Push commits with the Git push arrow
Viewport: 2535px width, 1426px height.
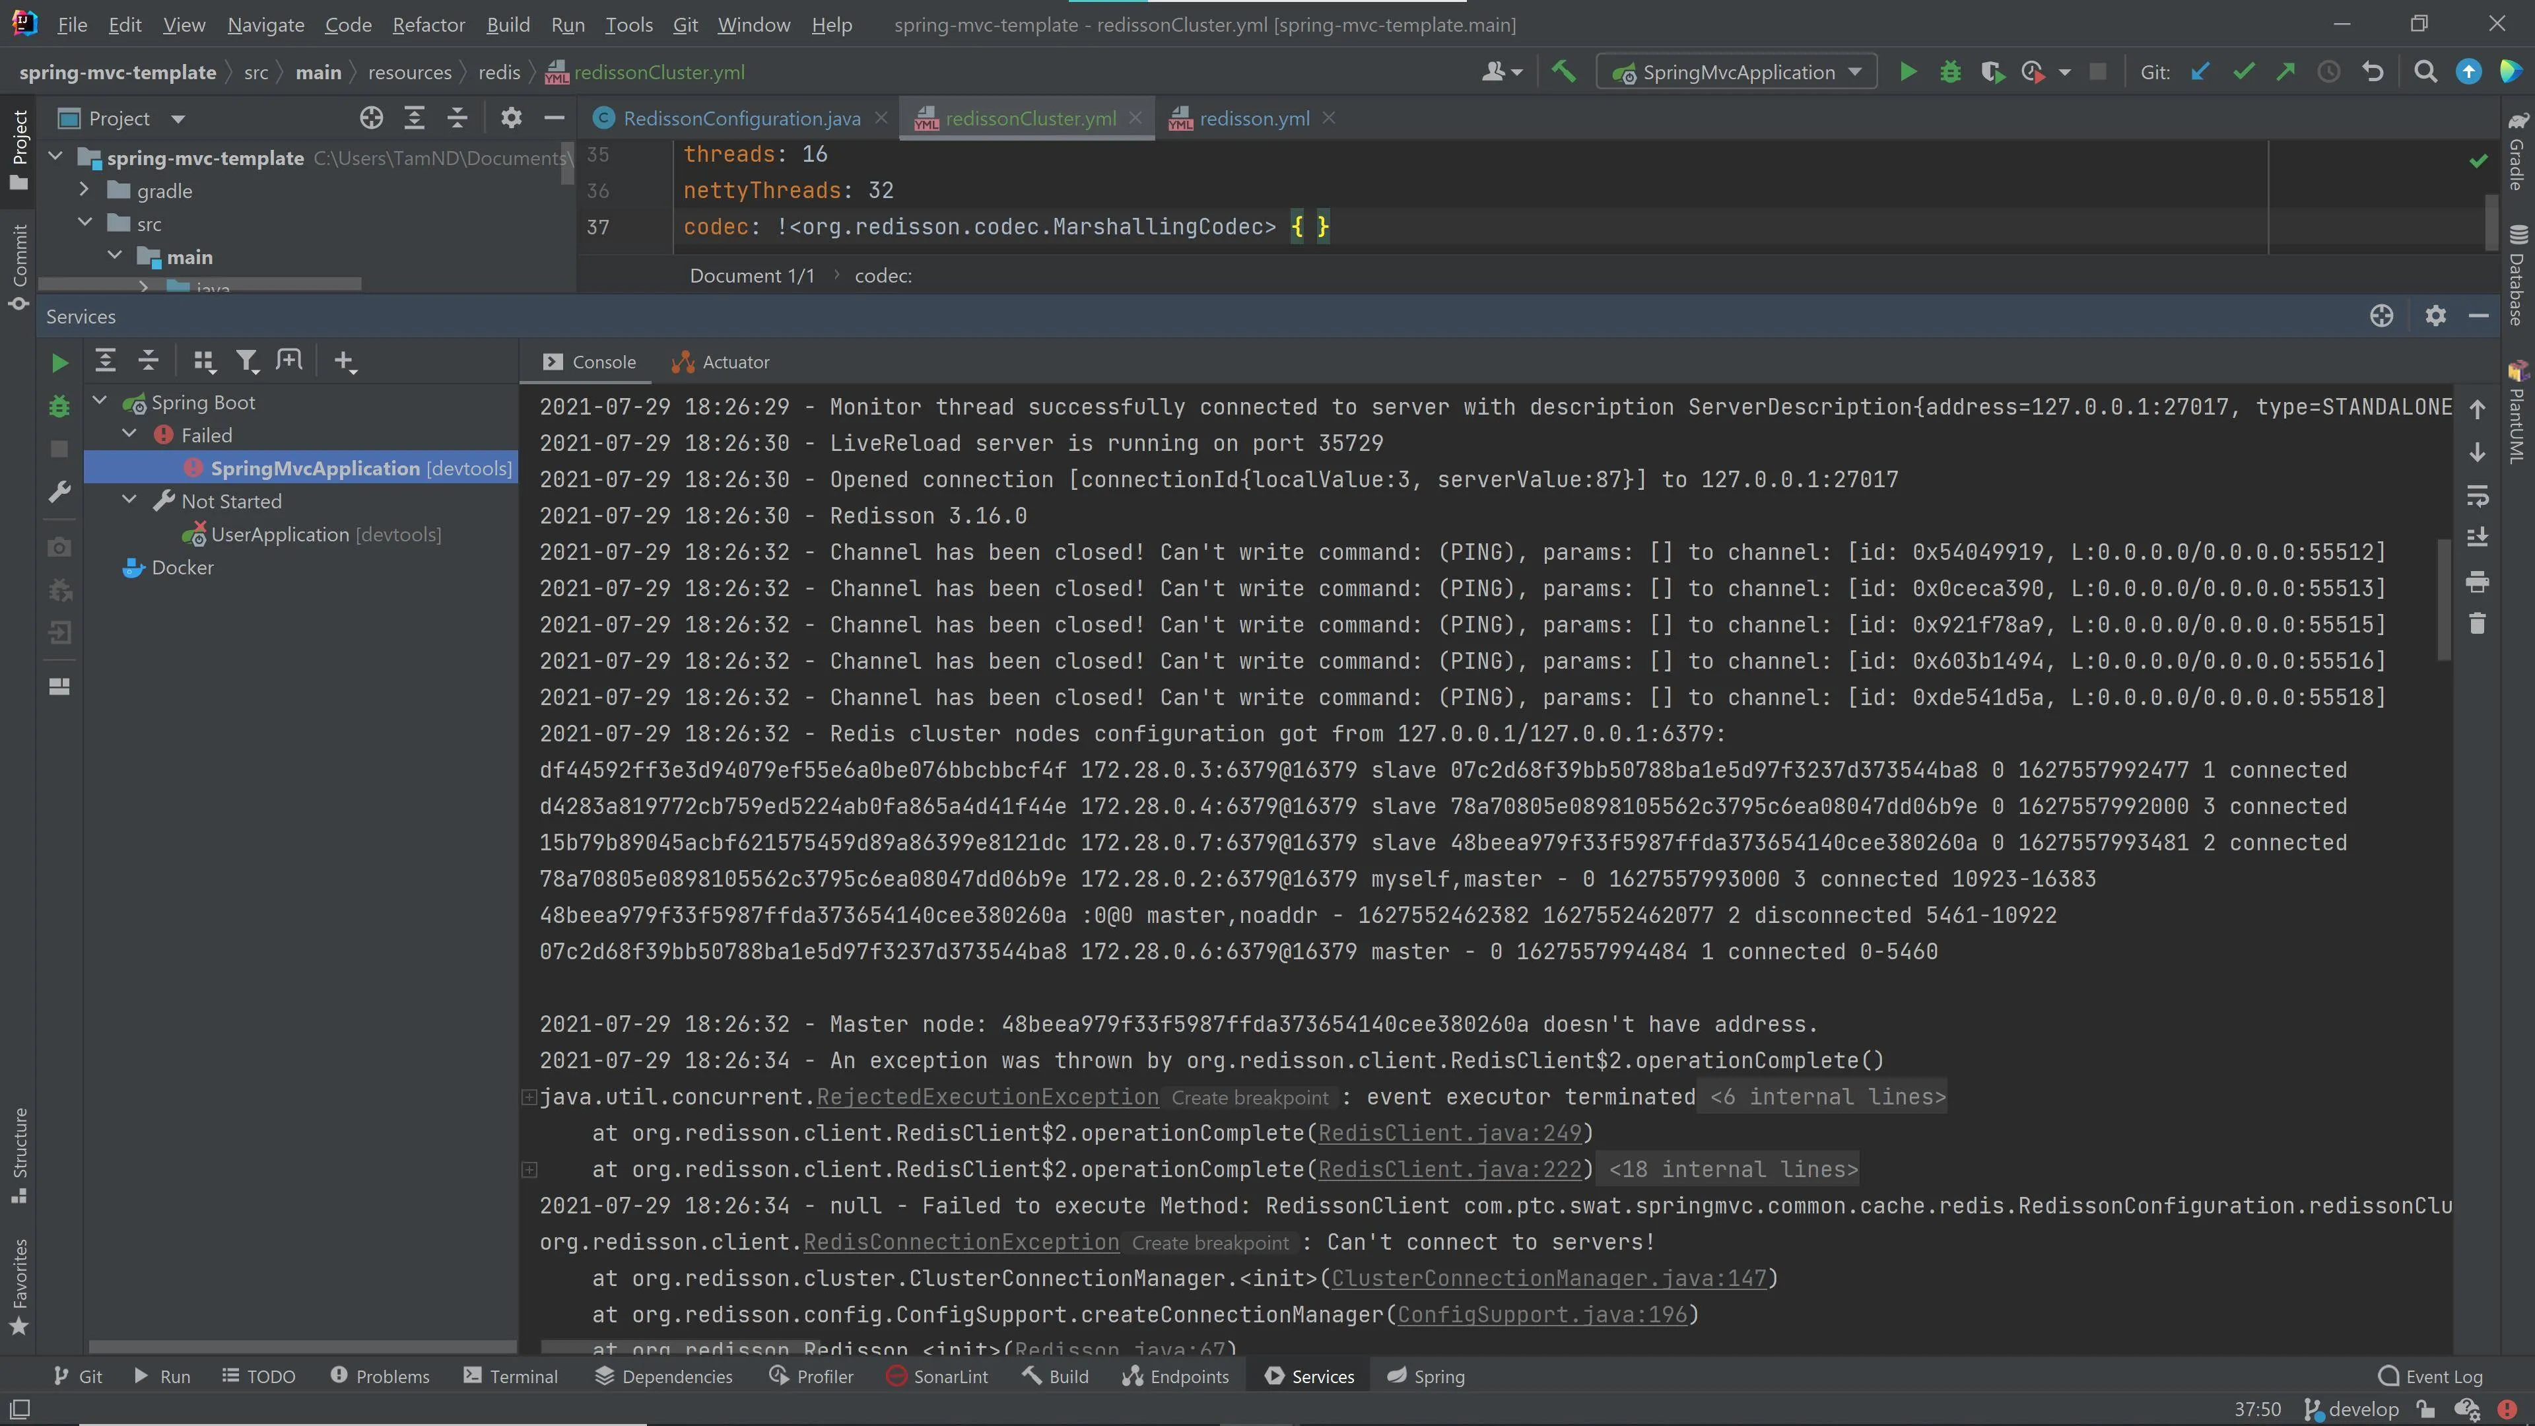[x=2286, y=72]
